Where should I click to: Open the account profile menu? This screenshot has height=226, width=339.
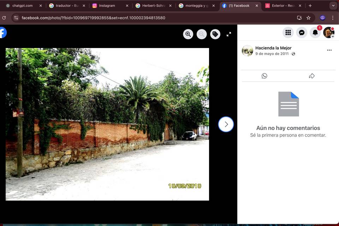click(x=329, y=32)
